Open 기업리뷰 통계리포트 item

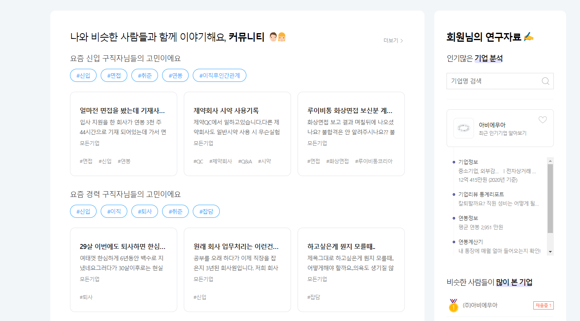coord(481,194)
